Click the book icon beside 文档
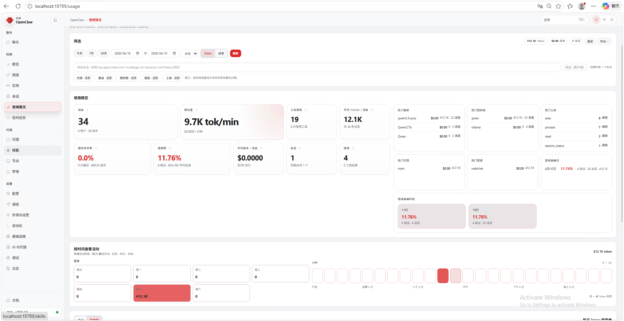Screen dimensions: 624x321 [8, 301]
